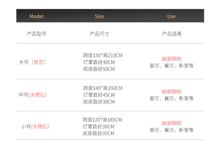Click the 跨度150*高210CM size text

click(103, 55)
